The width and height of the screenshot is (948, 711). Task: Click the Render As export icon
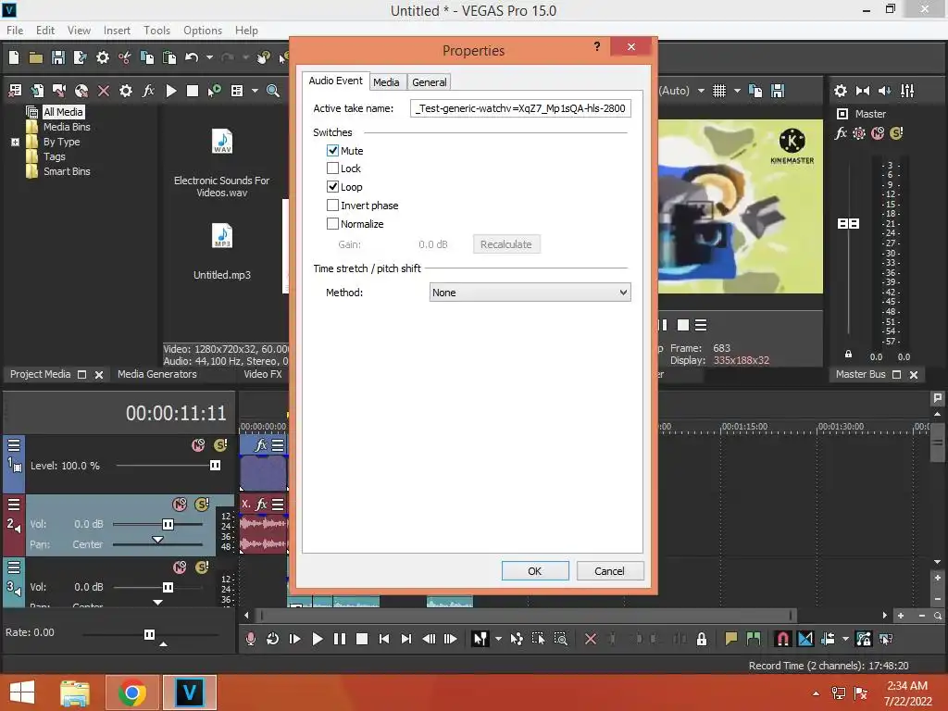pos(80,57)
